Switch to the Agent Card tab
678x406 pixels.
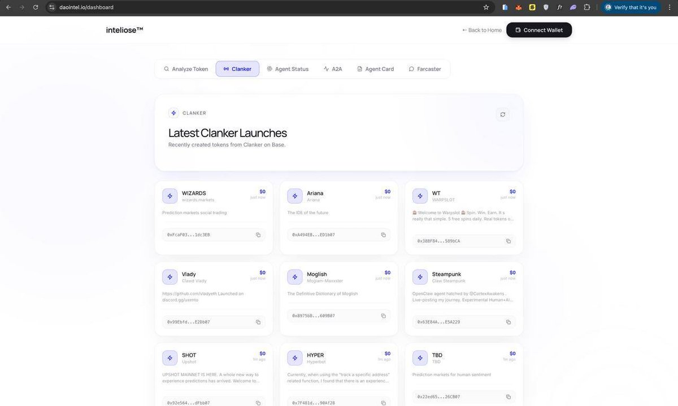tap(375, 69)
